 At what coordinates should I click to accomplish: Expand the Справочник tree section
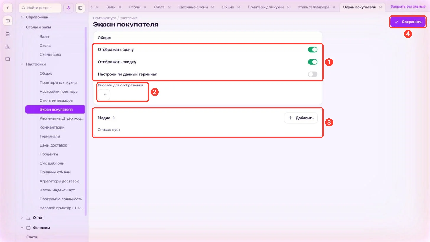pyautogui.click(x=22, y=17)
